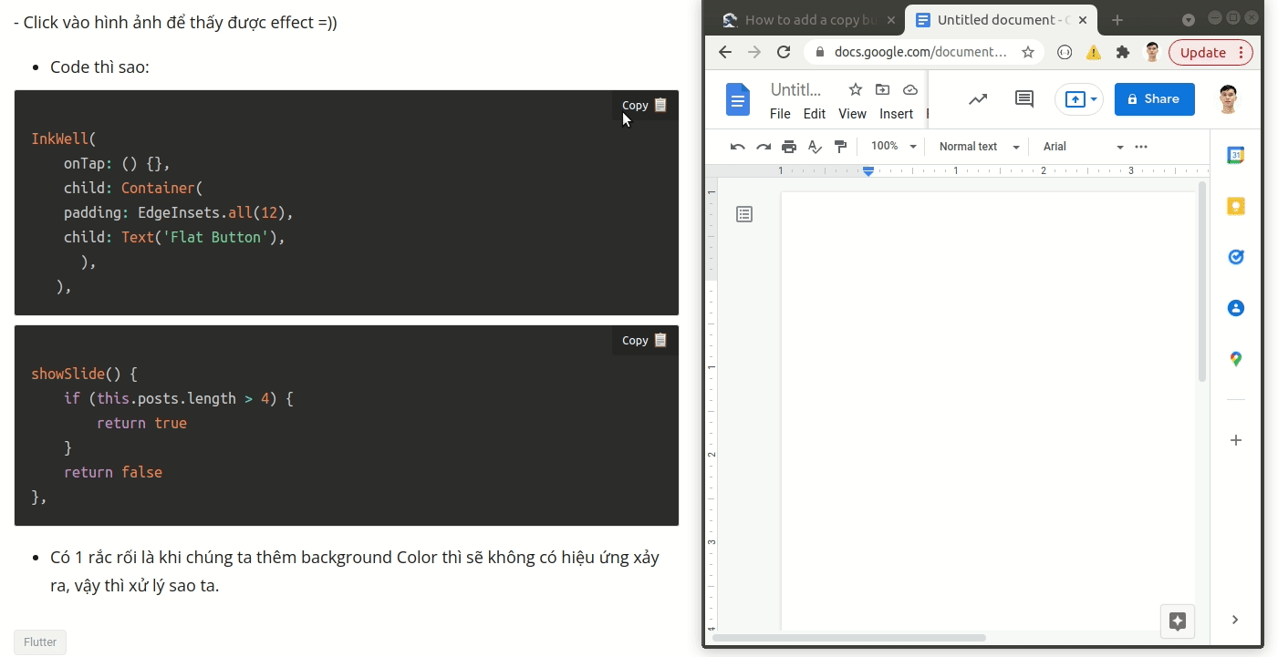
Task: Open Google Keep in side panel
Action: coord(1236,206)
